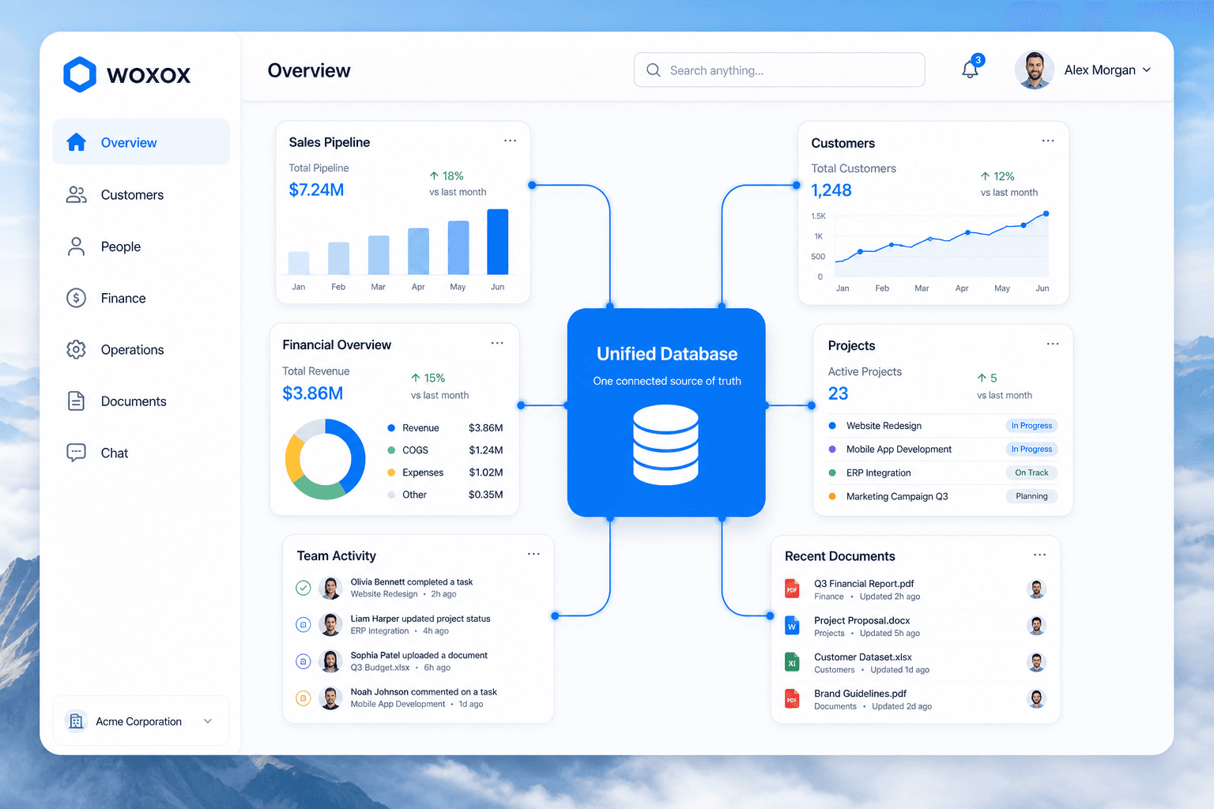Open the Customer Dataset Excel file icon
This screenshot has width=1214, height=809.
(792, 662)
